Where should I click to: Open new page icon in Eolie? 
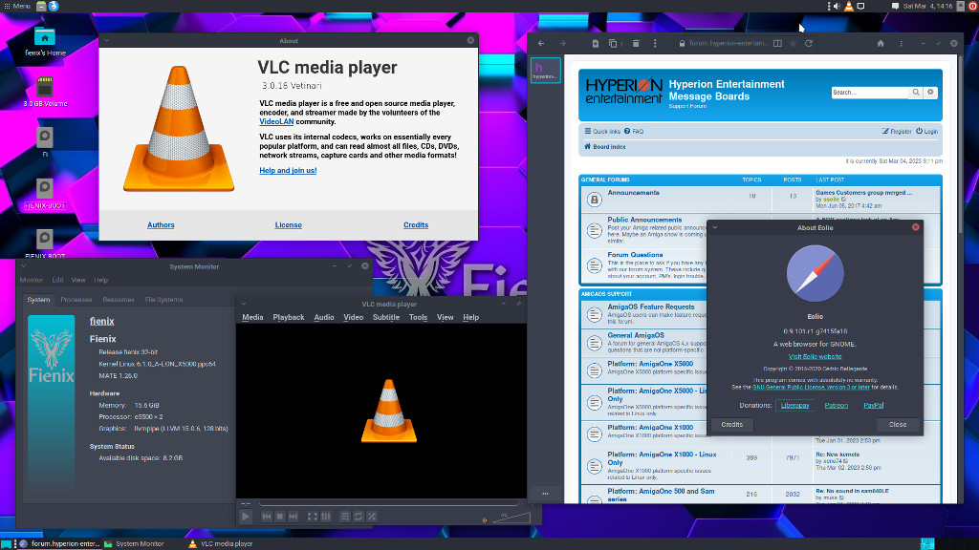[x=595, y=44]
